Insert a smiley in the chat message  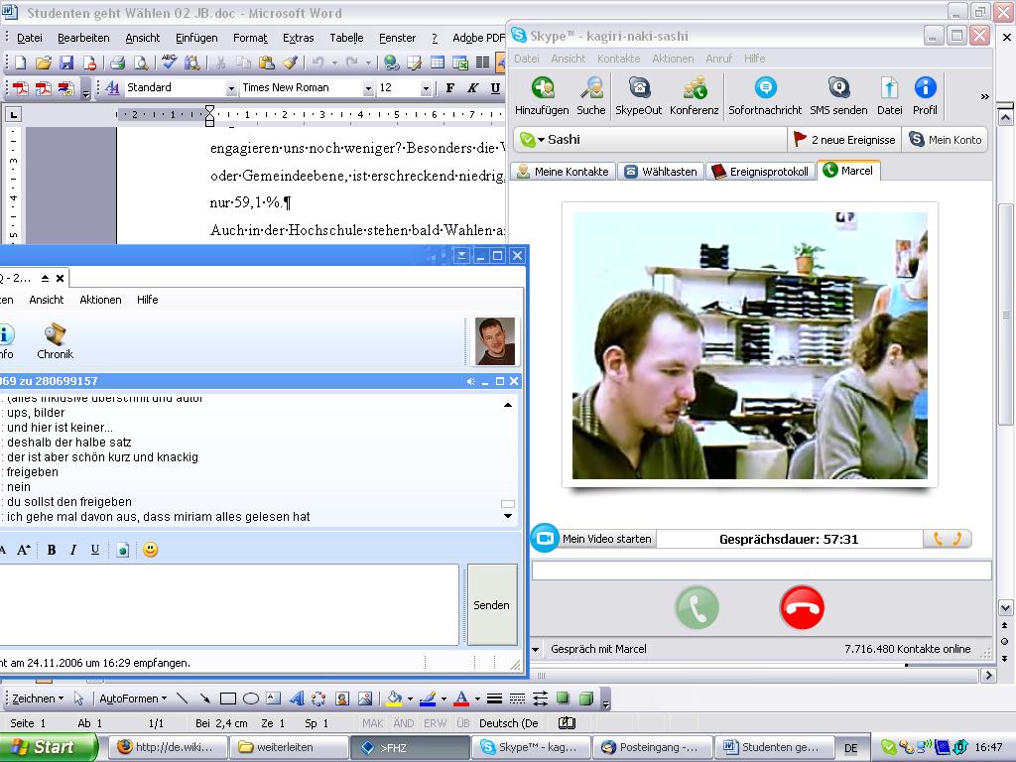pos(151,550)
